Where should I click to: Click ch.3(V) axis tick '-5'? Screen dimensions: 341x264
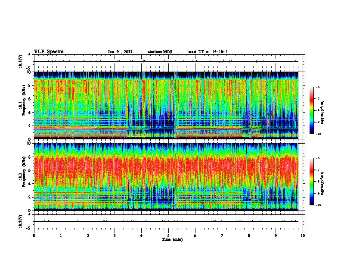(x=29, y=228)
